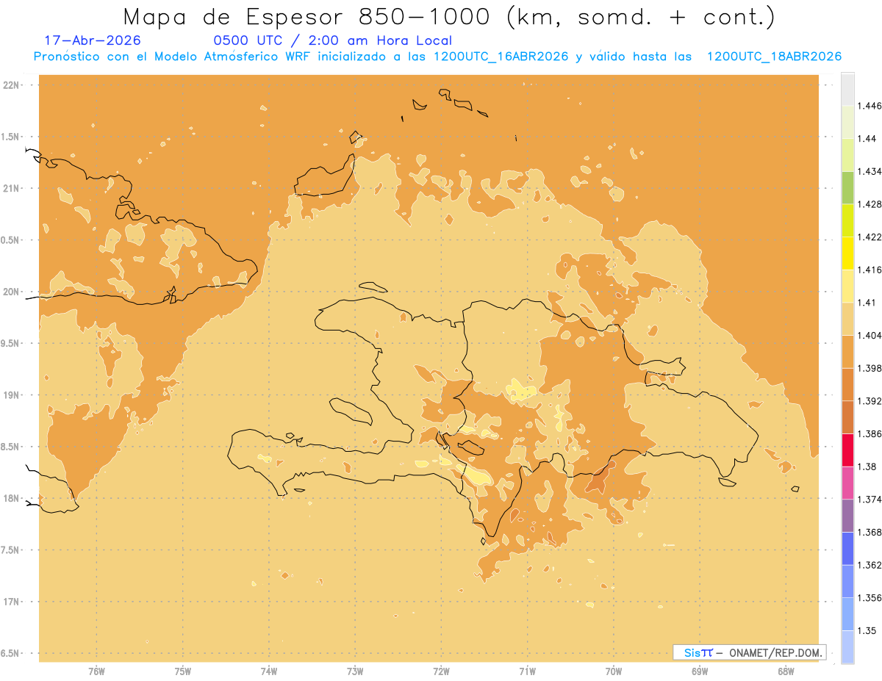This screenshot has height=681, width=882.
Task: Click the 1200UTC_16ABR2026 initialization time text
Action: tap(501, 57)
